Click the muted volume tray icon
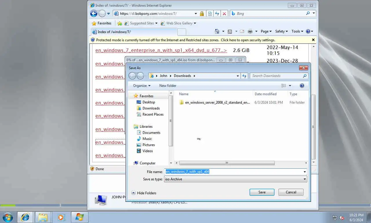The width and height of the screenshot is (371, 223). [342, 217]
